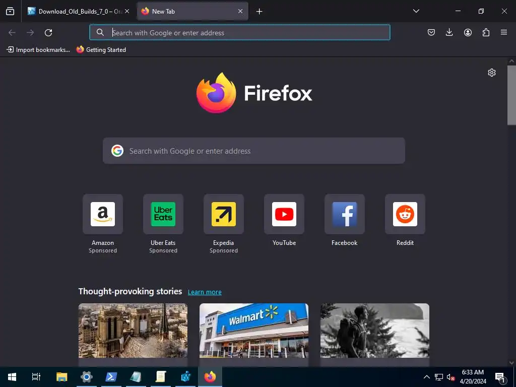Open the Extensions panel
The width and height of the screenshot is (516, 387).
(x=486, y=32)
